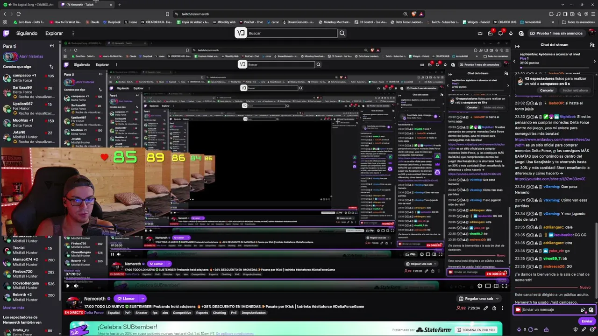Expand the Llamar button dropdown arrow

(142, 299)
